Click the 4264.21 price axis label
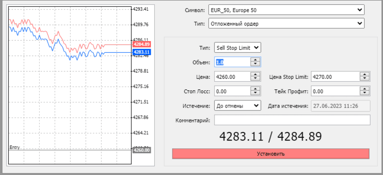This screenshot has height=175, width=383. 140,133
